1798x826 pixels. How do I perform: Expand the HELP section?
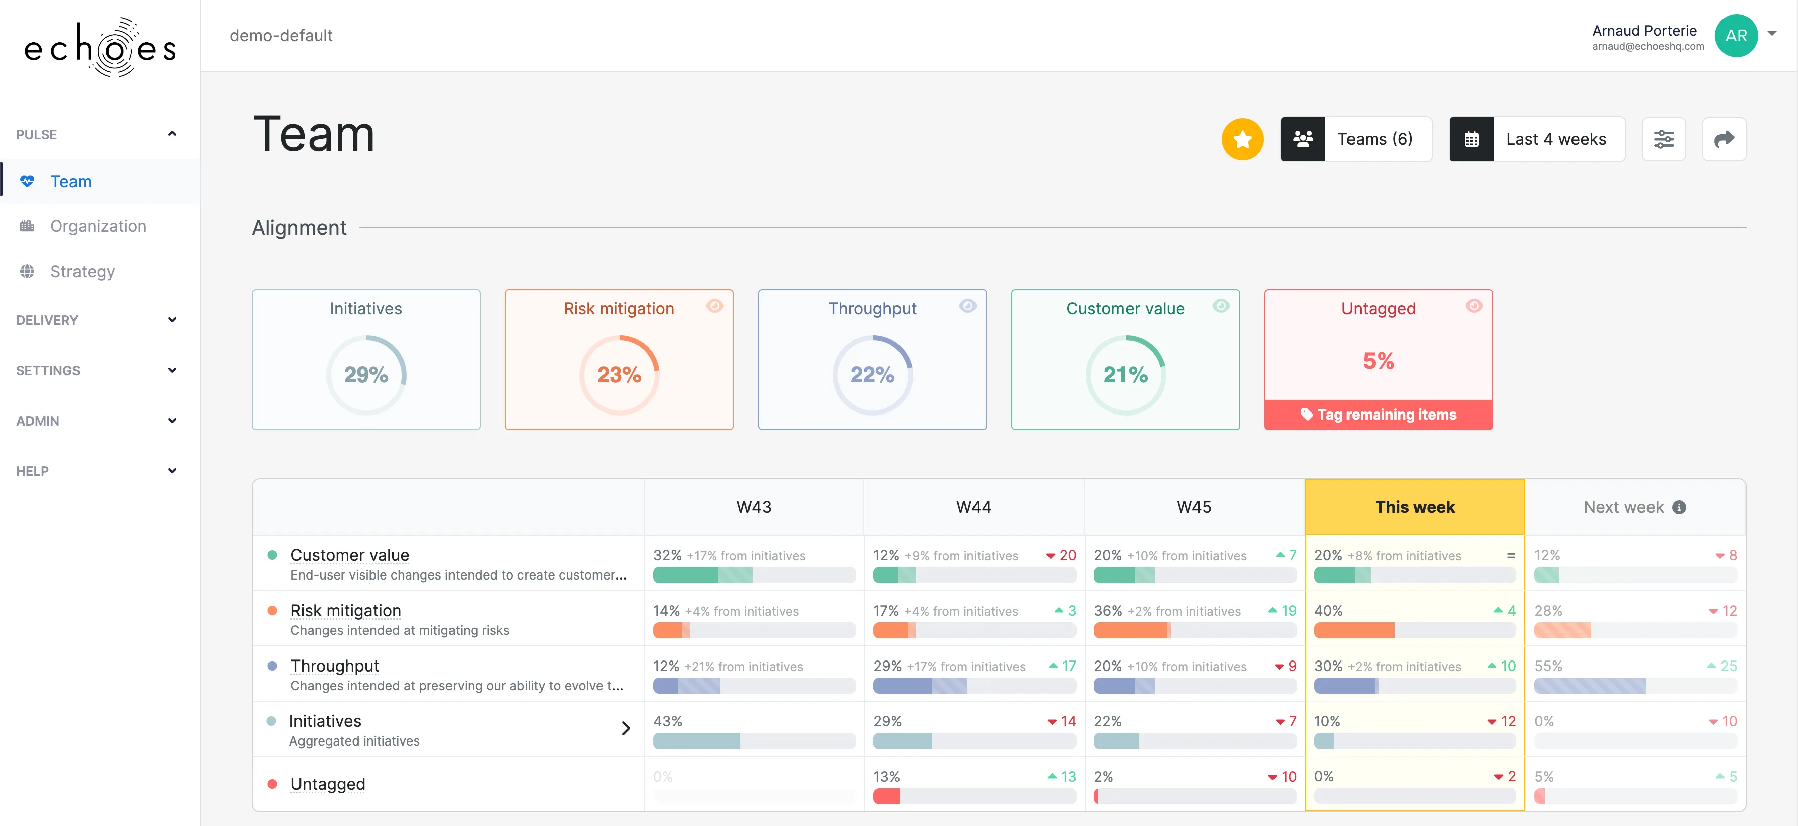click(x=172, y=471)
